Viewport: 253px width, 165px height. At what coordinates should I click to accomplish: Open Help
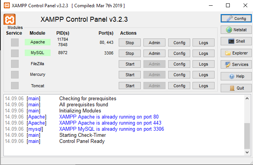pos(236,76)
